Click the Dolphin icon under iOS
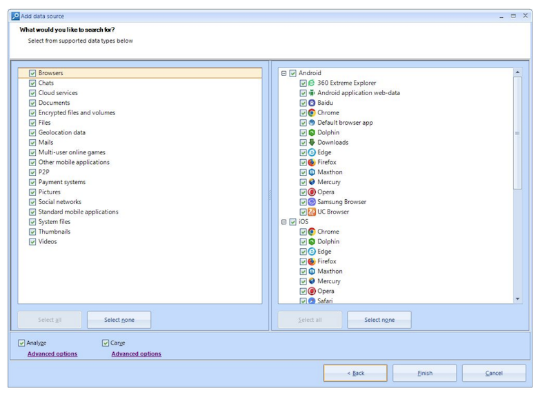Image resolution: width=538 pixels, height=397 pixels. [x=312, y=242]
